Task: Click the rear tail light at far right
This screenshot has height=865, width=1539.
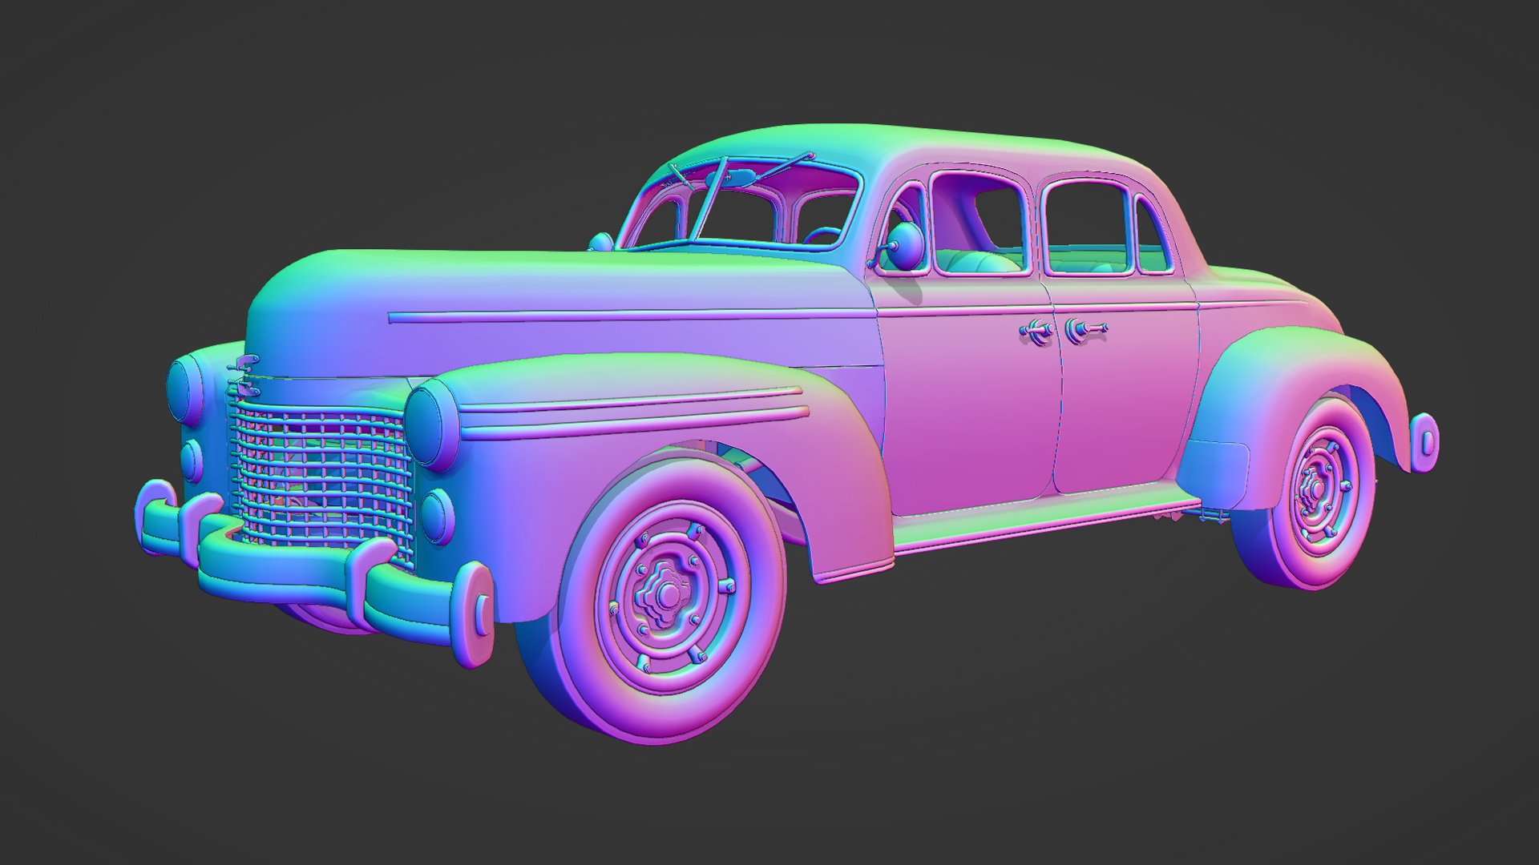Action: [x=1424, y=443]
